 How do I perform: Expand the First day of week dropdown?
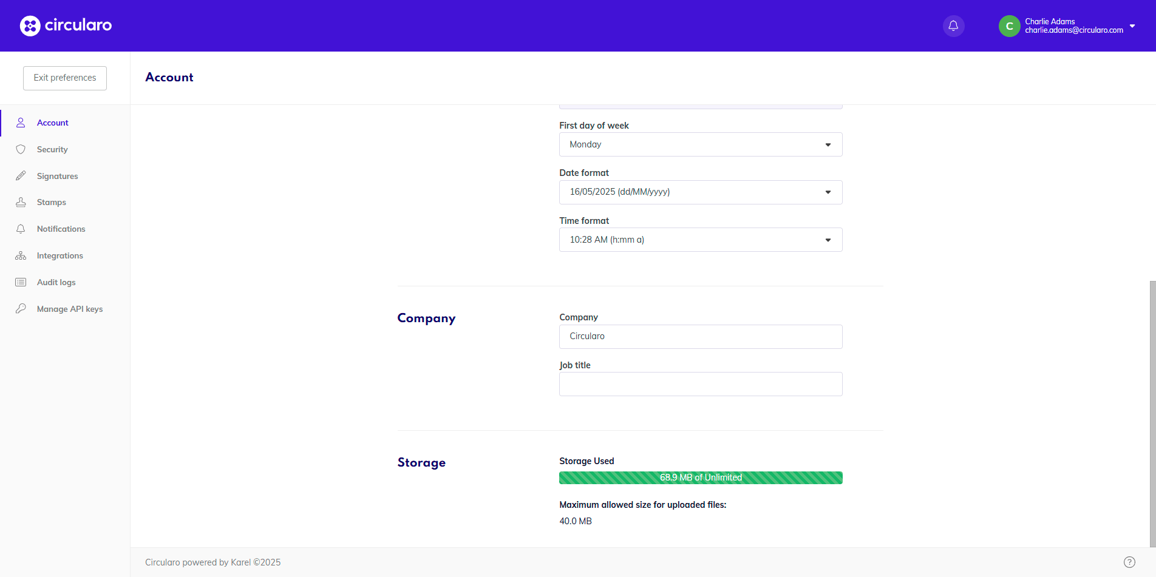tap(700, 144)
